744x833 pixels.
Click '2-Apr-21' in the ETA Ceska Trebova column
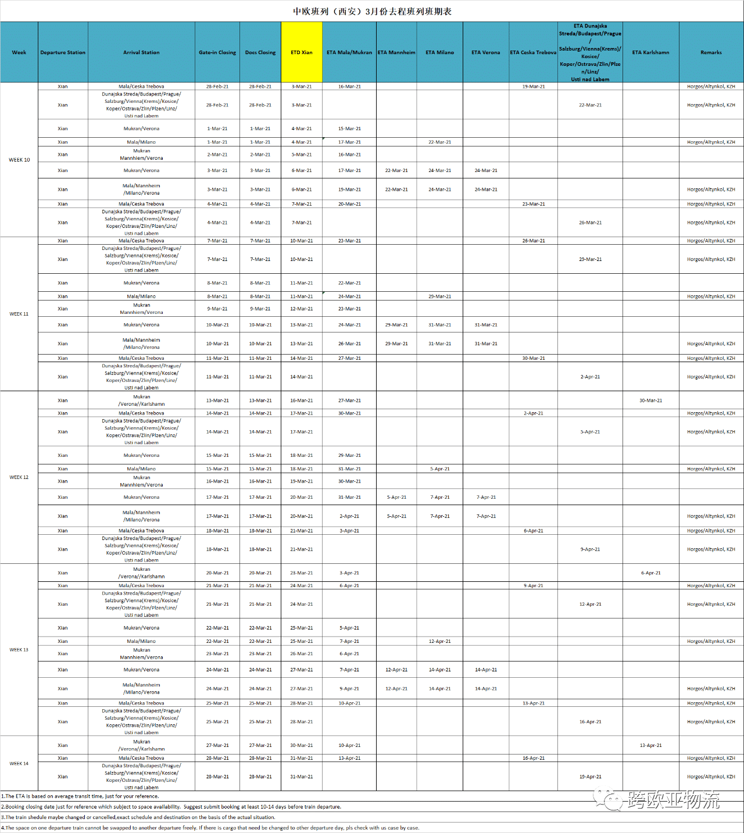[533, 413]
